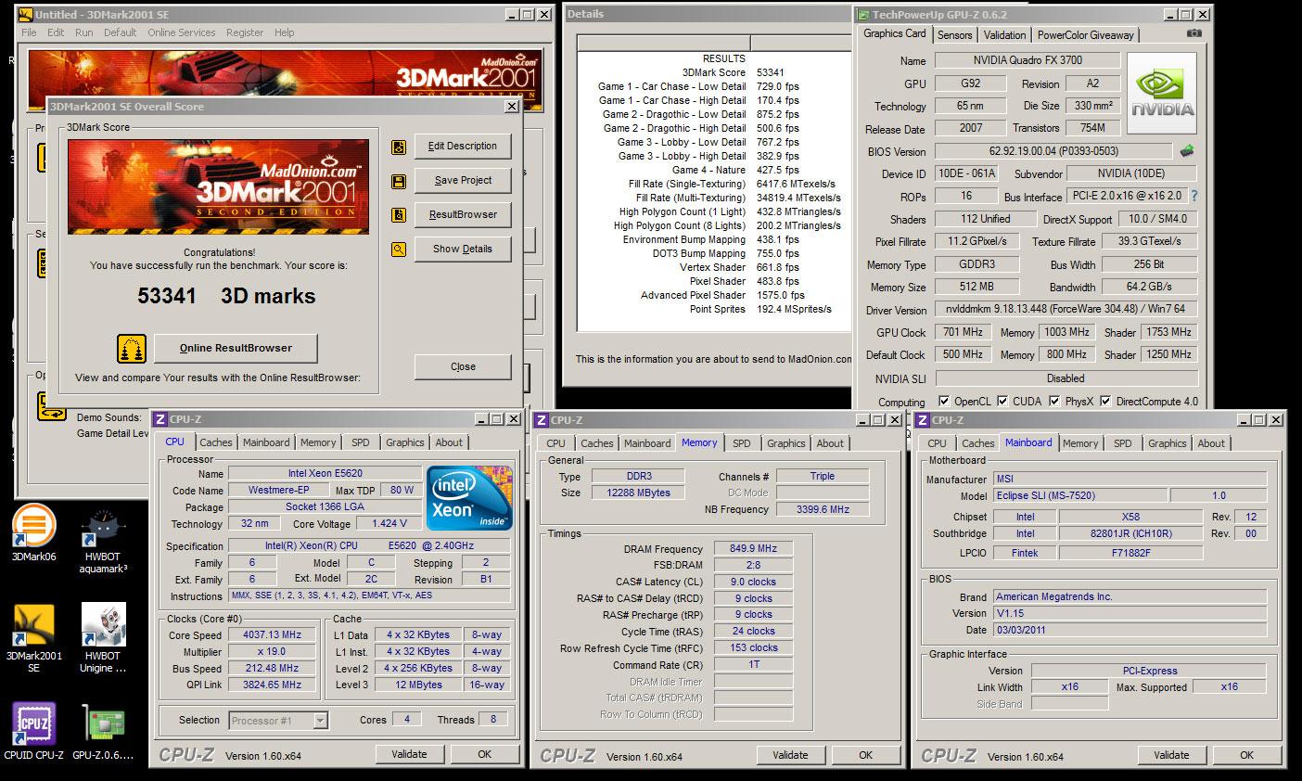Open Caches tab in CPU-Z CPU window

pos(216,443)
